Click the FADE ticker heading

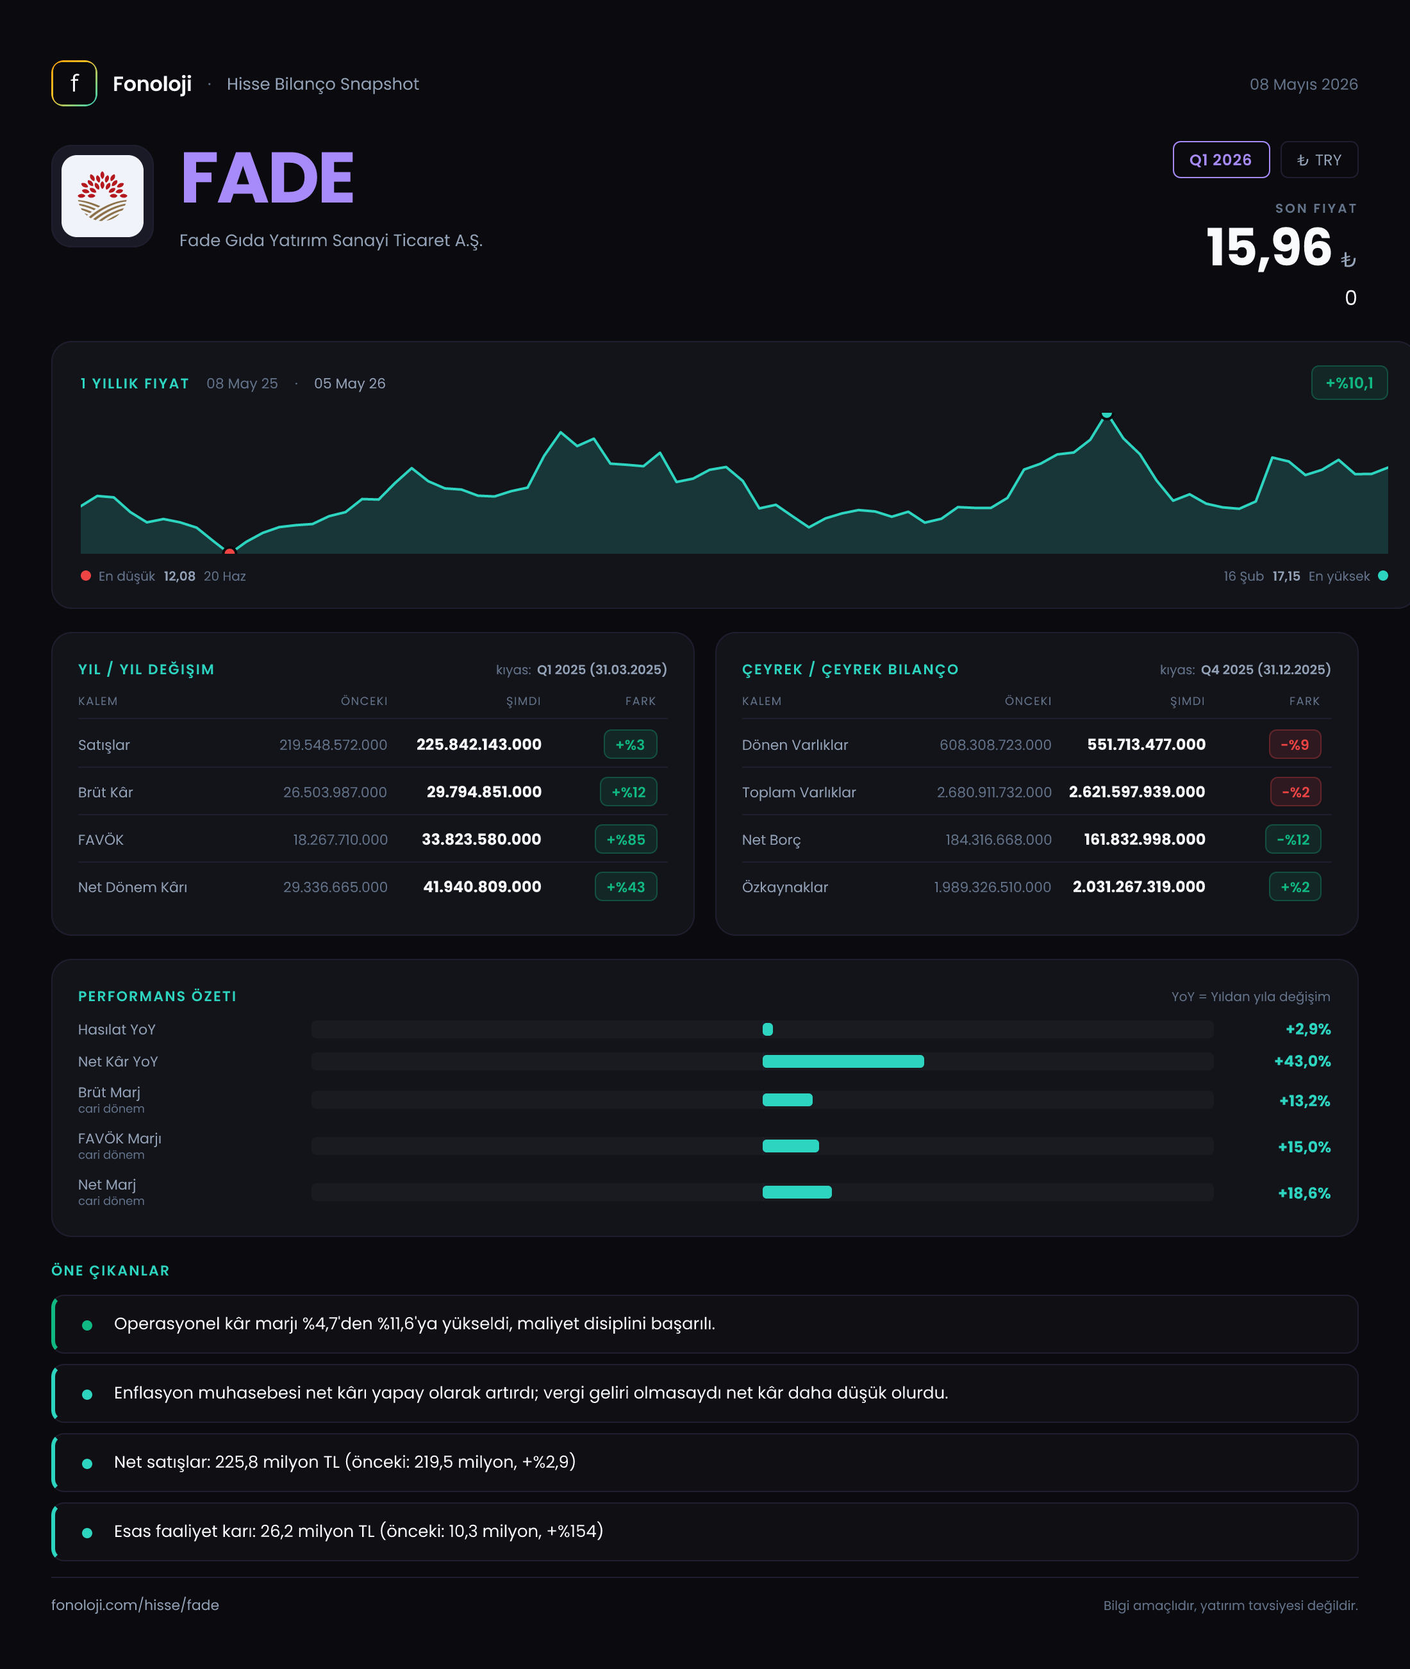tap(267, 178)
